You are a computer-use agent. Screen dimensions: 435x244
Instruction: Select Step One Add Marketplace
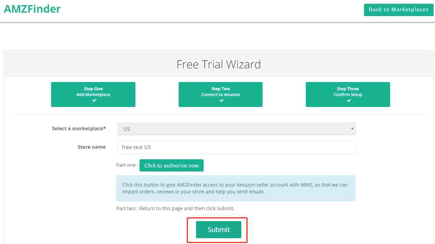pyautogui.click(x=93, y=94)
